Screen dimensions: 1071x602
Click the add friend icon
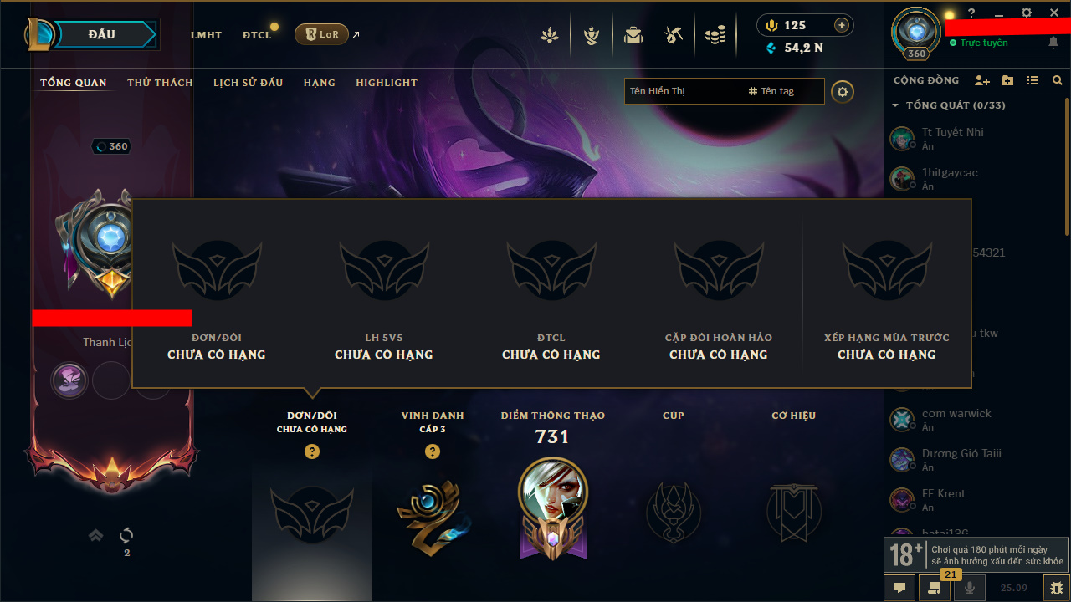982,80
